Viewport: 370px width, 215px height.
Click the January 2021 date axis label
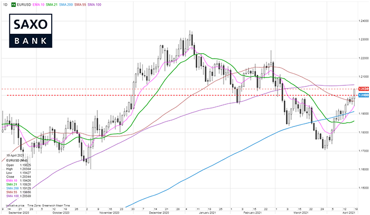207,213
